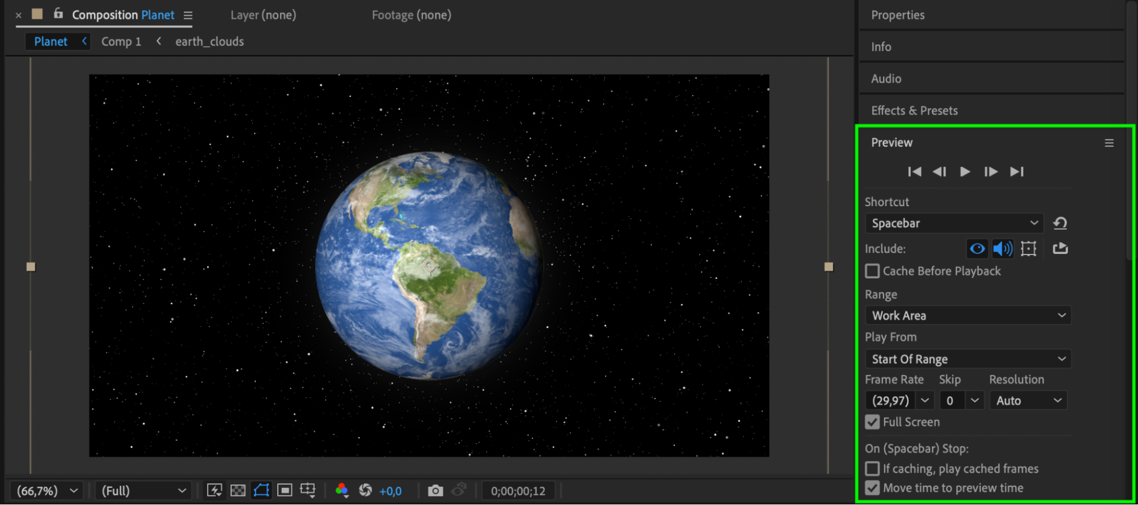Uncheck the Full Screen checkbox

click(872, 422)
